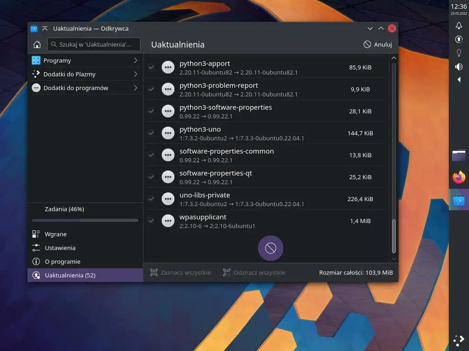Click uno-libs-private package icon
The image size is (469, 351).
click(168, 199)
